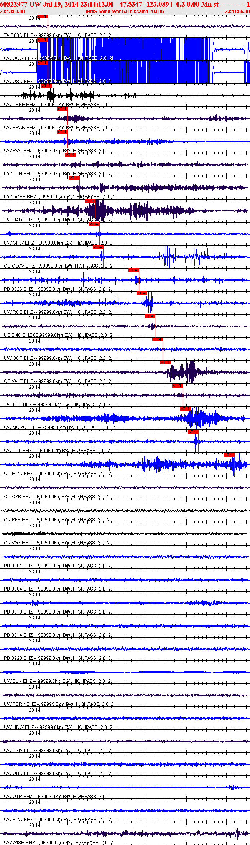Click the red pick flag on CC.VALT trace
This screenshot has width=250, height=845.
[166, 363]
